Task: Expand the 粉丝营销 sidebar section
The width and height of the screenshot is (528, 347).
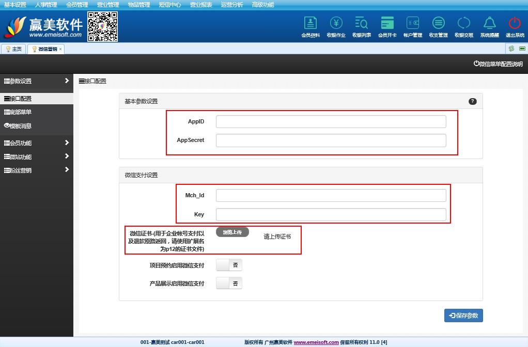Action: [x=36, y=170]
